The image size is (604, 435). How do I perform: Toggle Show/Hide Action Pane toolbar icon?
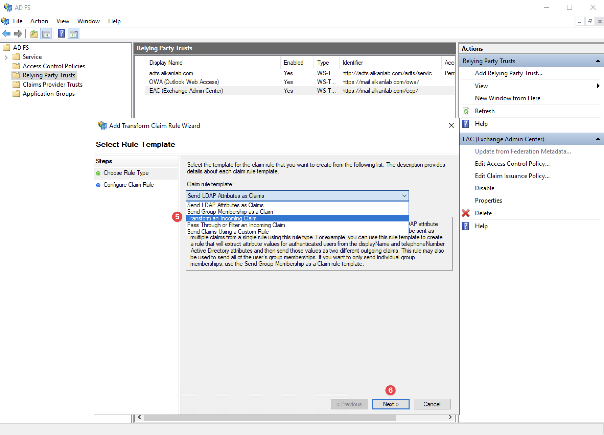[74, 34]
